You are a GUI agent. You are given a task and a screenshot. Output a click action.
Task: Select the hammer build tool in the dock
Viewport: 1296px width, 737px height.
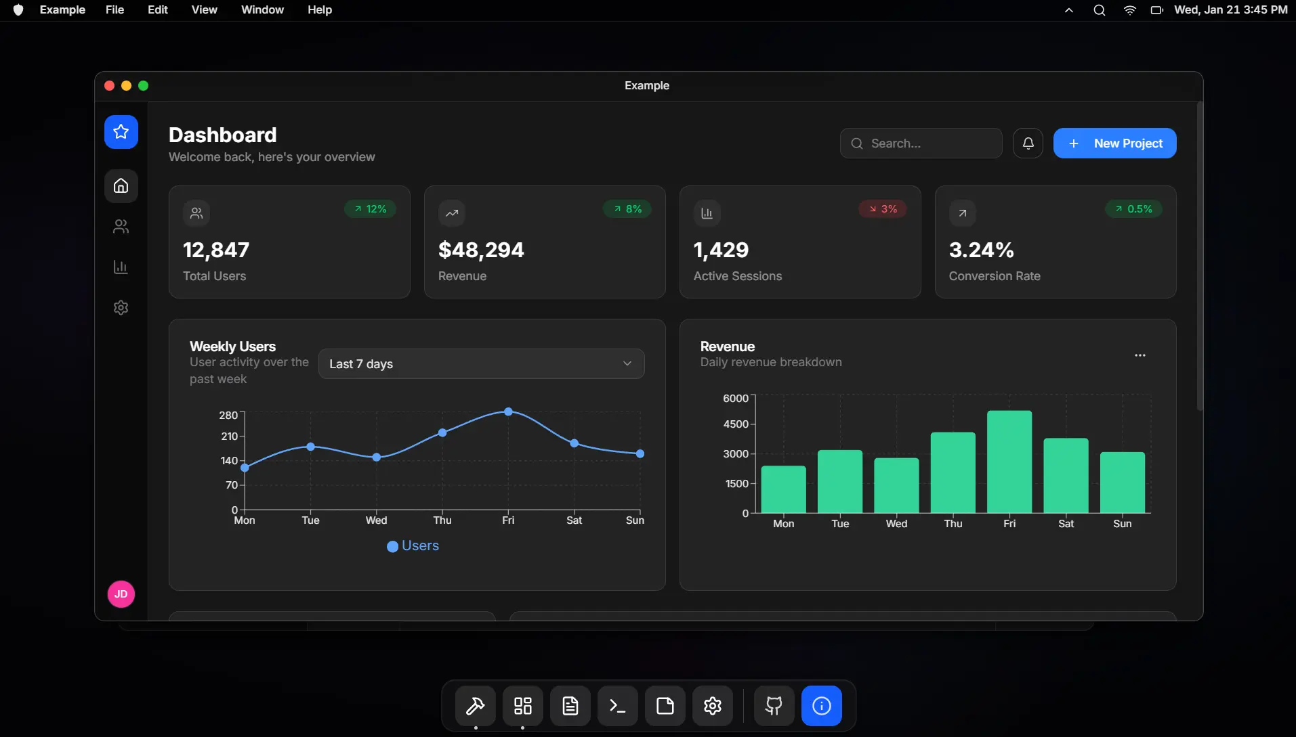coord(476,705)
